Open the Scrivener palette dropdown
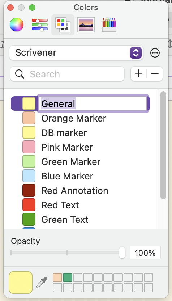The image size is (172, 301). click(76, 53)
